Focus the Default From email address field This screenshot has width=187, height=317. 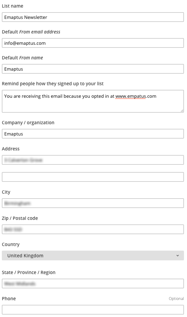tap(93, 43)
